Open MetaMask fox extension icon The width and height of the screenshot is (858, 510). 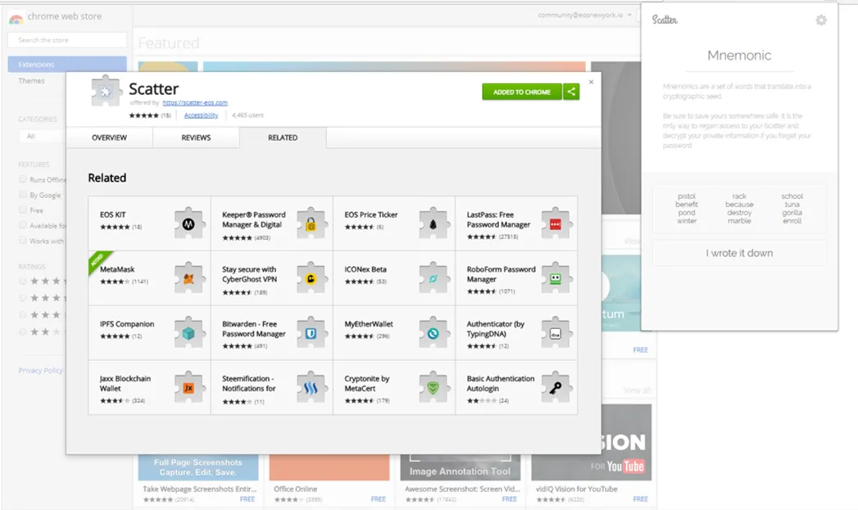coord(188,278)
